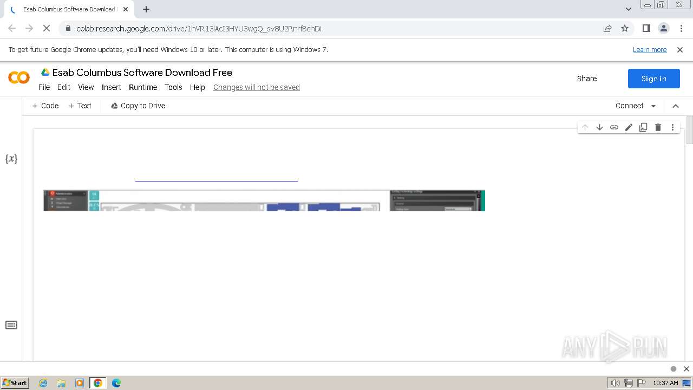Click the Colab logo icon
The height and width of the screenshot is (390, 693).
point(19,78)
